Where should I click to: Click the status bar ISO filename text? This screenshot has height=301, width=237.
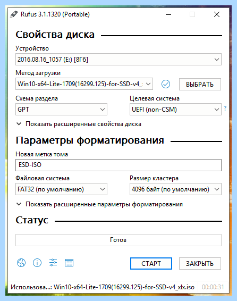tap(124, 287)
